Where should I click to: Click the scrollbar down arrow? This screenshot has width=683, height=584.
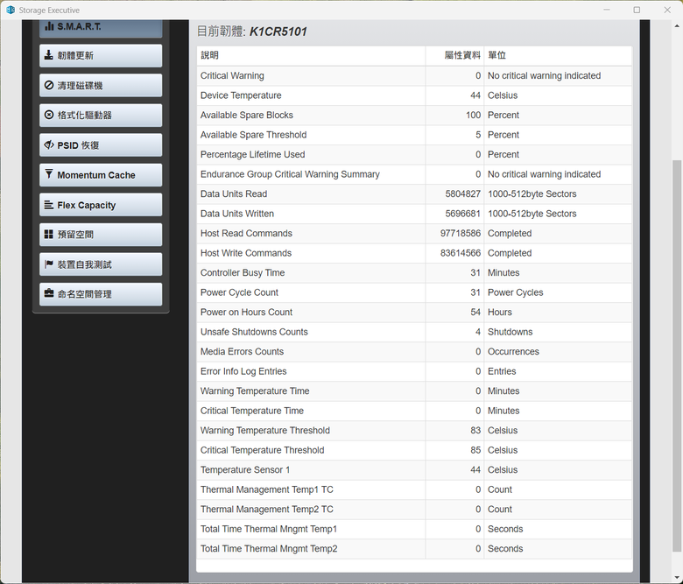coord(677,578)
